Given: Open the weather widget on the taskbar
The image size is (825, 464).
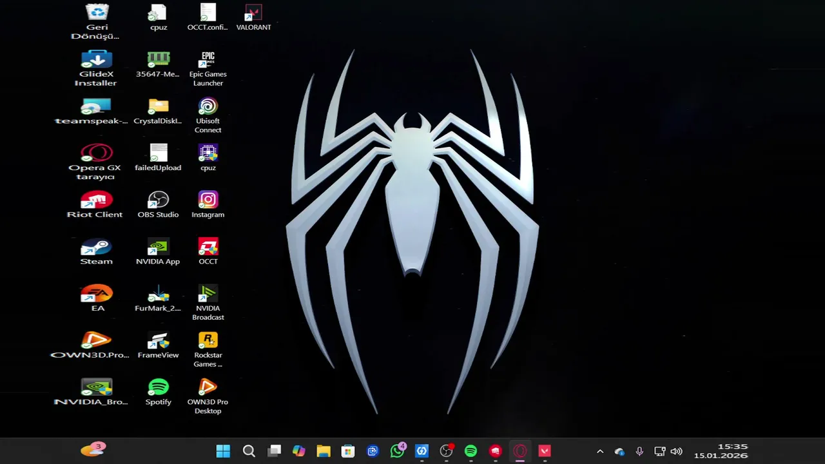Looking at the screenshot, I should 93,450.
